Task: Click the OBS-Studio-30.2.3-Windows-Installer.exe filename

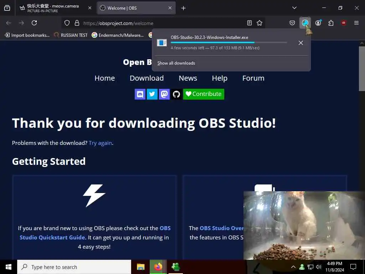Action: click(x=209, y=37)
